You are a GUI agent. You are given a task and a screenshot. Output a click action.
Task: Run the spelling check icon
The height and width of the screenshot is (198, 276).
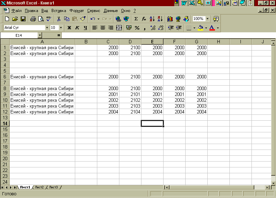pos(49,19)
